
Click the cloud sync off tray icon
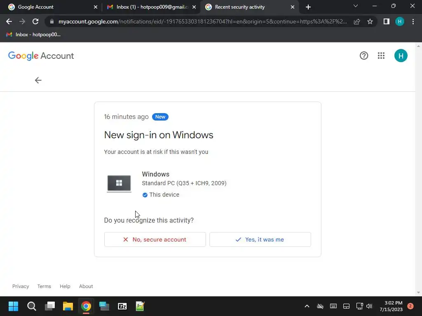[x=320, y=306]
